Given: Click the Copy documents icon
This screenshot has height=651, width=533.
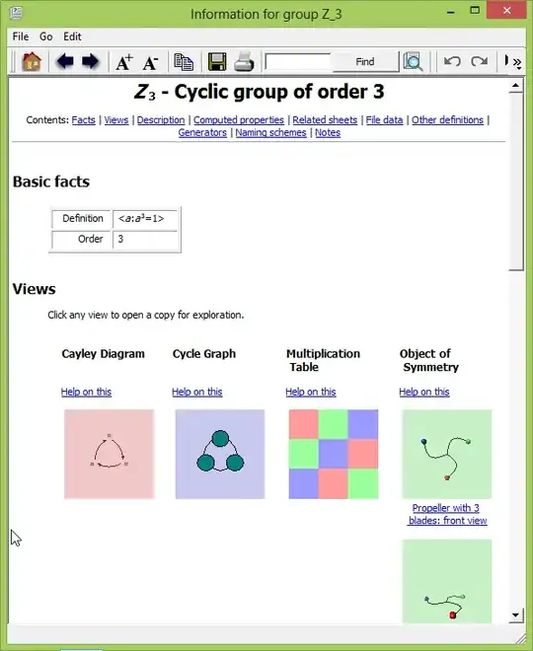Looking at the screenshot, I should click(184, 62).
